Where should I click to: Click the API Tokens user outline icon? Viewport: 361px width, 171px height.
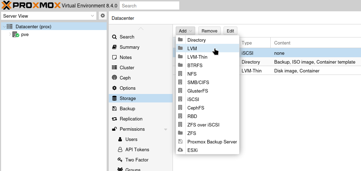click(120, 150)
